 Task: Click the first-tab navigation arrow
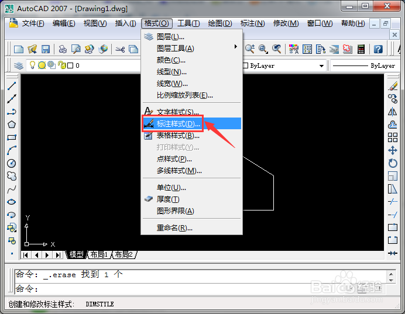pos(25,255)
